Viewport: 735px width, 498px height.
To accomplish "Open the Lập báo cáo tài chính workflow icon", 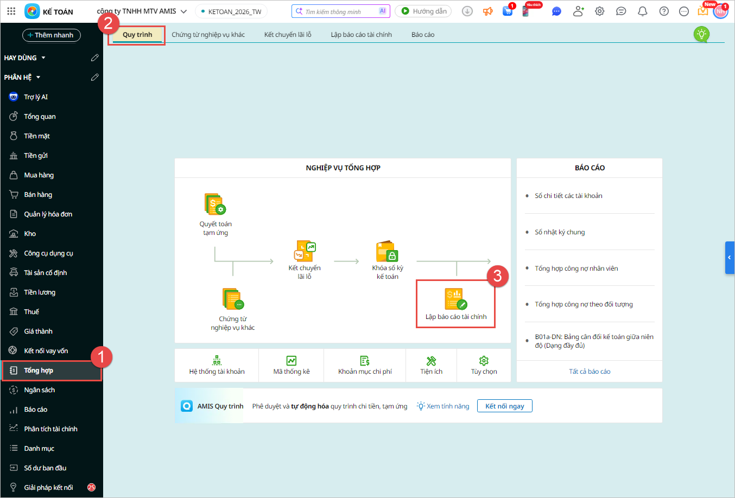I will (455, 299).
